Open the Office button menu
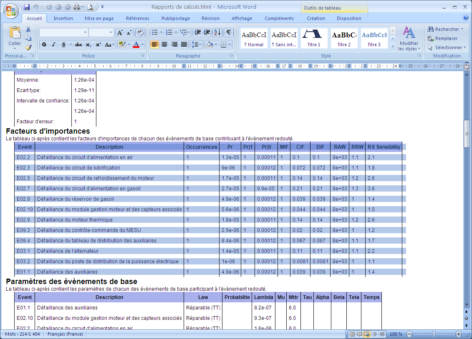The height and width of the screenshot is (339, 472). click(x=11, y=11)
